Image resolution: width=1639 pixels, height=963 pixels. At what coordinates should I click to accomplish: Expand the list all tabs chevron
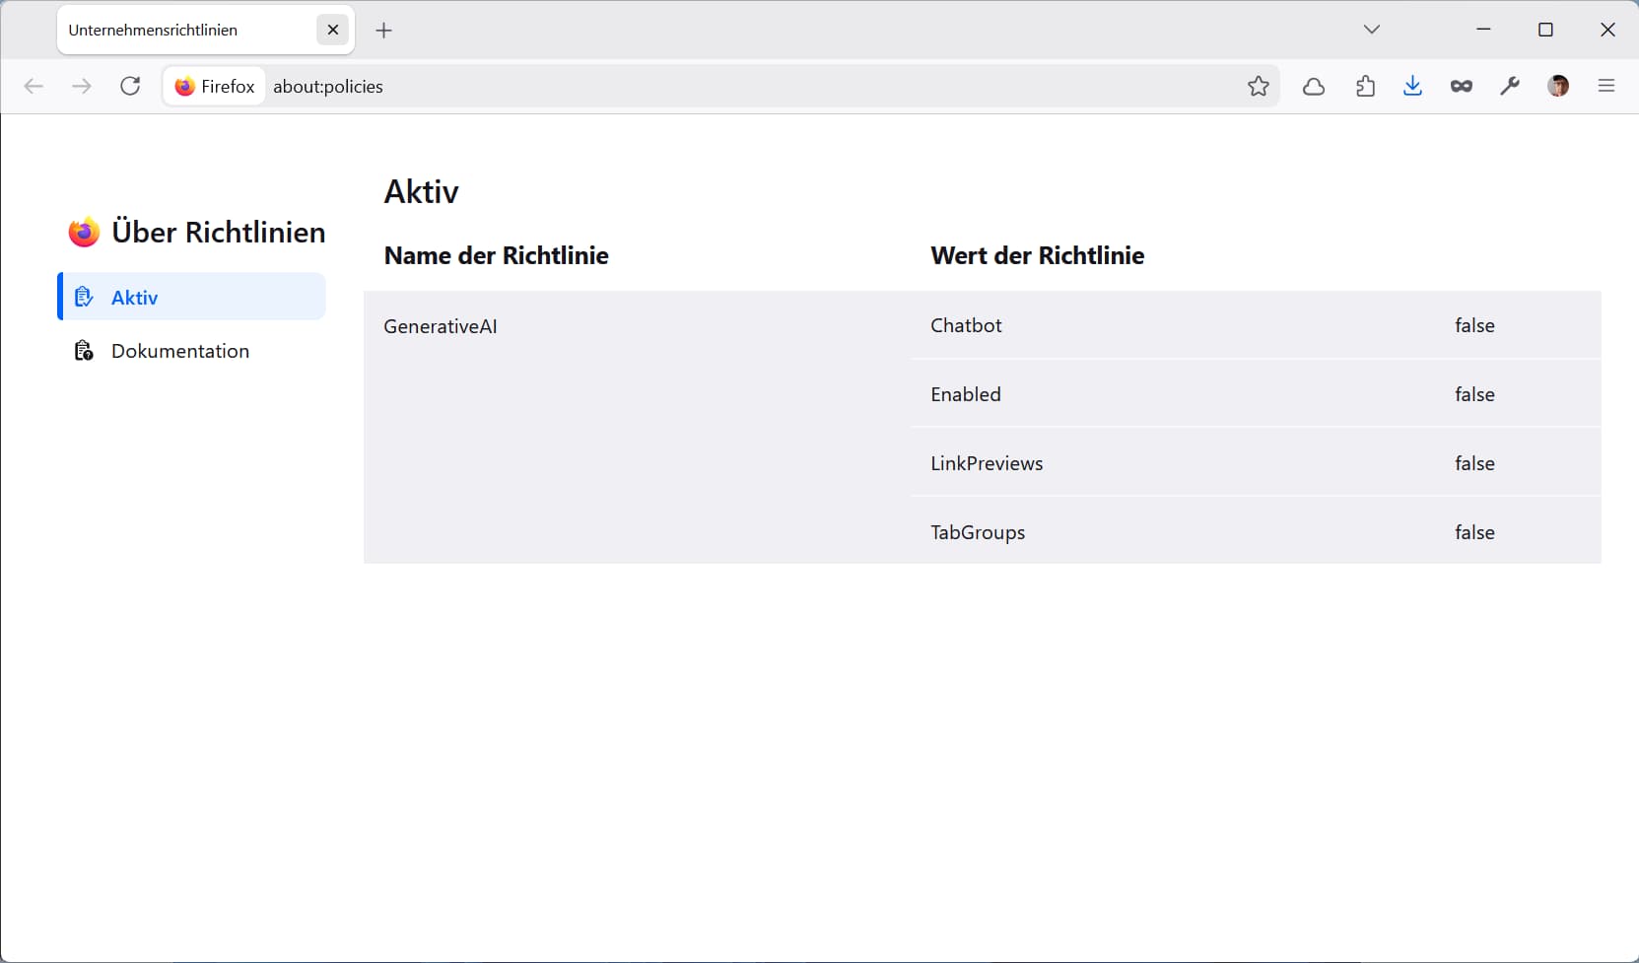point(1371,30)
